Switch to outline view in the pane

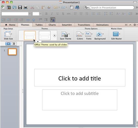point(14,44)
